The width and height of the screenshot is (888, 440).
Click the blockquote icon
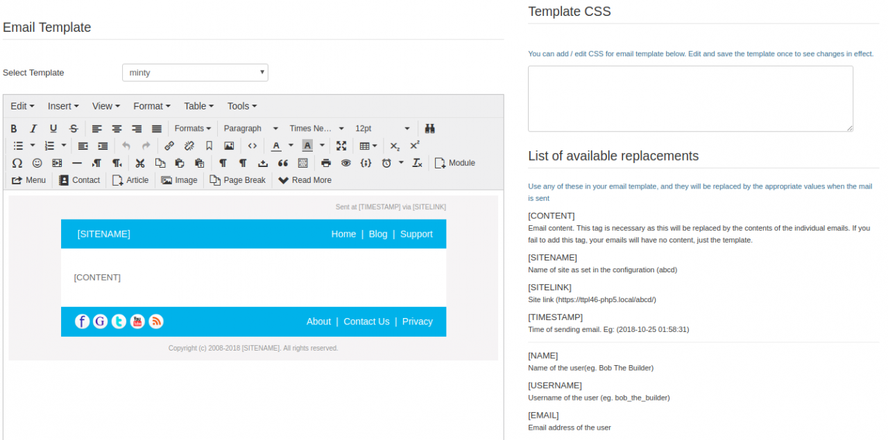(282, 164)
